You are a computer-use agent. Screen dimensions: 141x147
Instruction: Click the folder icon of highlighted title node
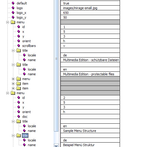pos(18,135)
